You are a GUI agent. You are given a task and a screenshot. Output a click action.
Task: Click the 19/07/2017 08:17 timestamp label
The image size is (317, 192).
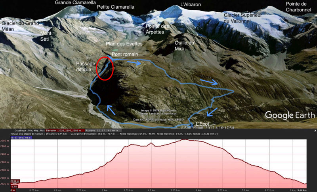[21, 137]
